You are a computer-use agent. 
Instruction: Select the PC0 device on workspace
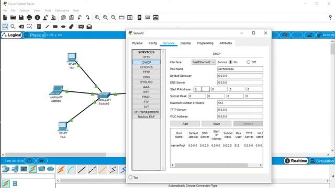point(63,126)
